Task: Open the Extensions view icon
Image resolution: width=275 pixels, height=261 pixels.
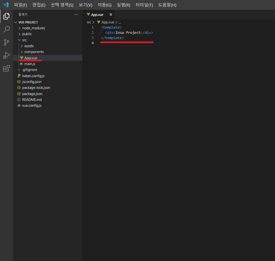Action: (6, 68)
